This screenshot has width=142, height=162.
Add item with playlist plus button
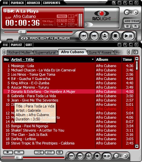tap(8, 152)
